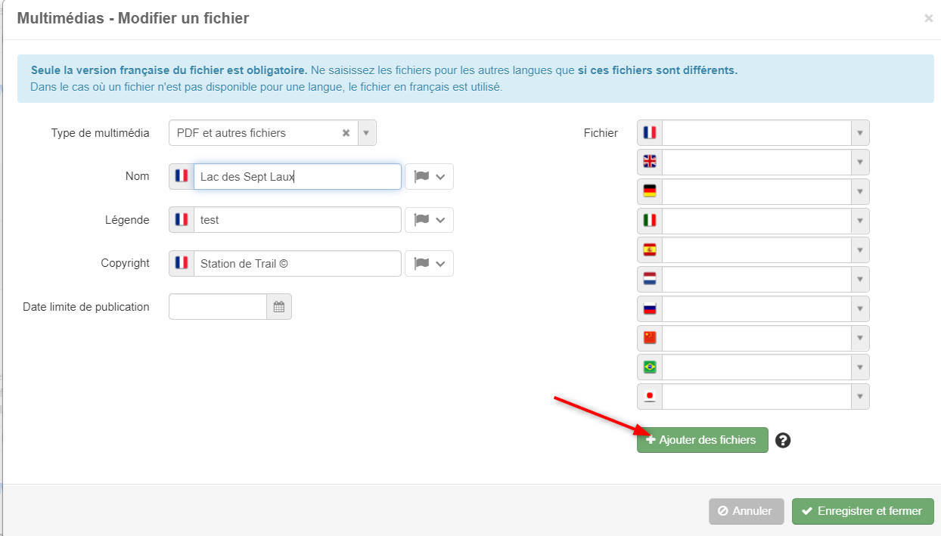Screen dimensions: 941x536
Task: Click the Japanese flag in Fichier list
Action: [650, 397]
